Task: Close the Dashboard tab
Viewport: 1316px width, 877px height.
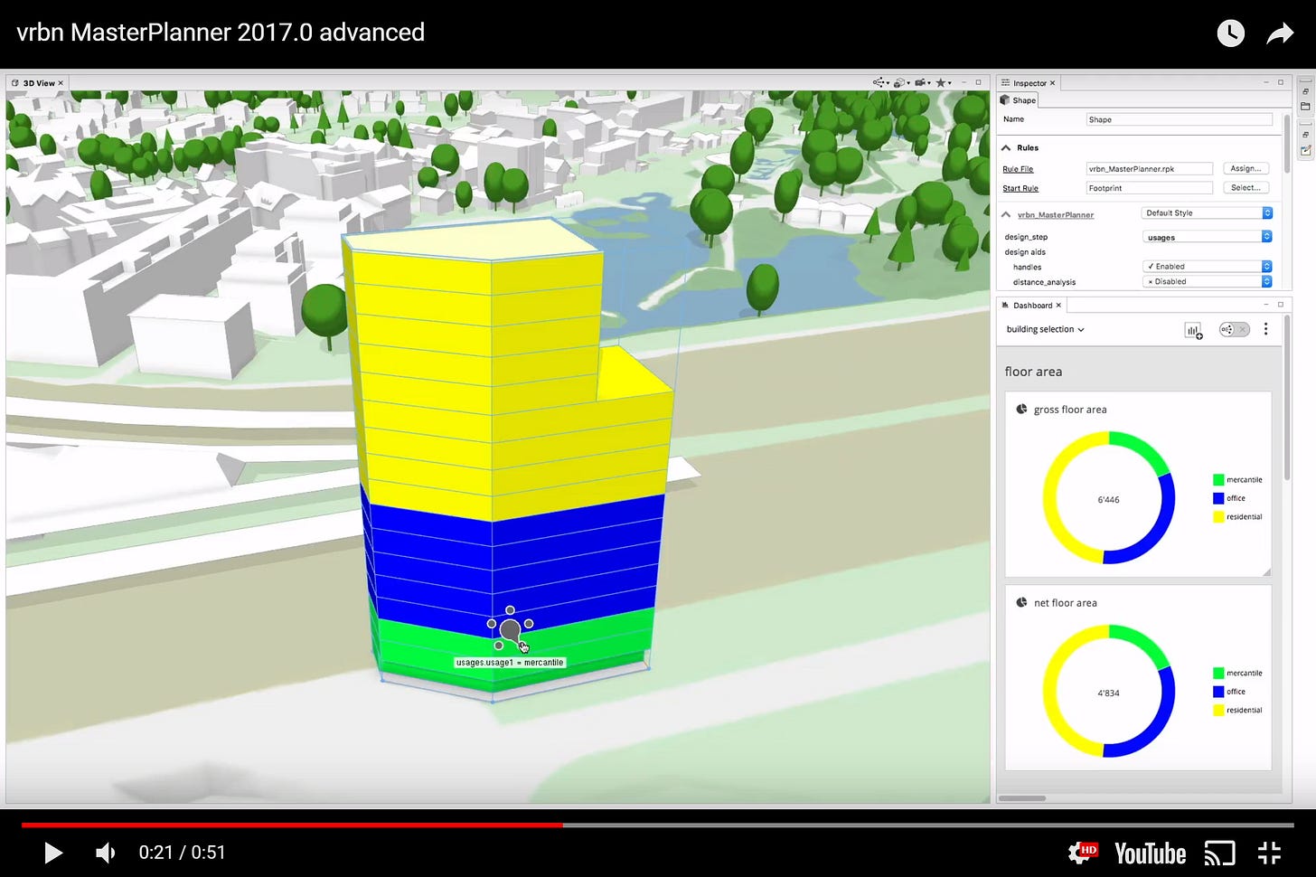Action: pyautogui.click(x=1058, y=306)
